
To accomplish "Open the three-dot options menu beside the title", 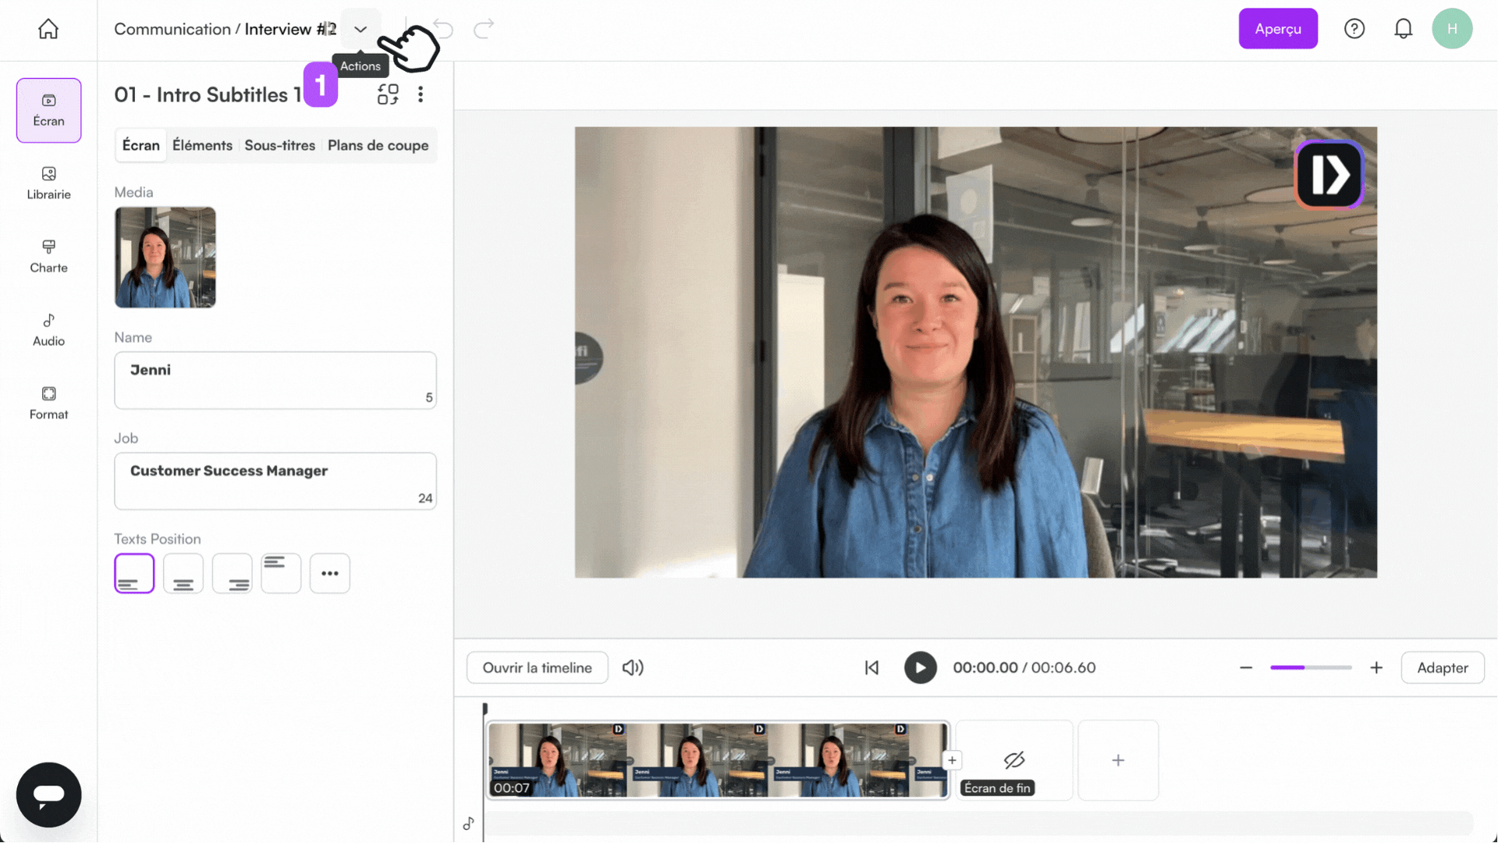I will pyautogui.click(x=421, y=94).
